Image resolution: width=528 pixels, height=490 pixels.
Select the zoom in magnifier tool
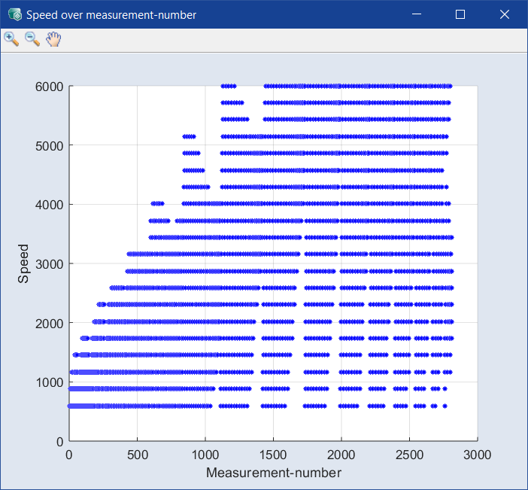click(x=11, y=39)
